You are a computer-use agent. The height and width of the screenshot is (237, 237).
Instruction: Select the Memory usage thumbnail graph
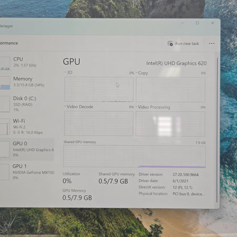tap(5, 83)
